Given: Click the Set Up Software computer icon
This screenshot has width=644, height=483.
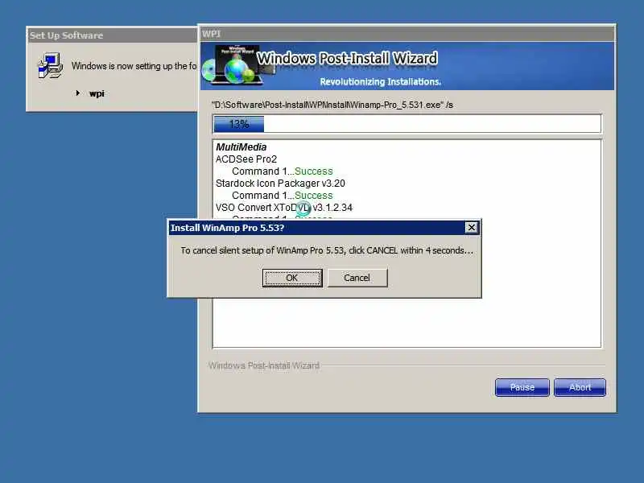Looking at the screenshot, I should [50, 66].
